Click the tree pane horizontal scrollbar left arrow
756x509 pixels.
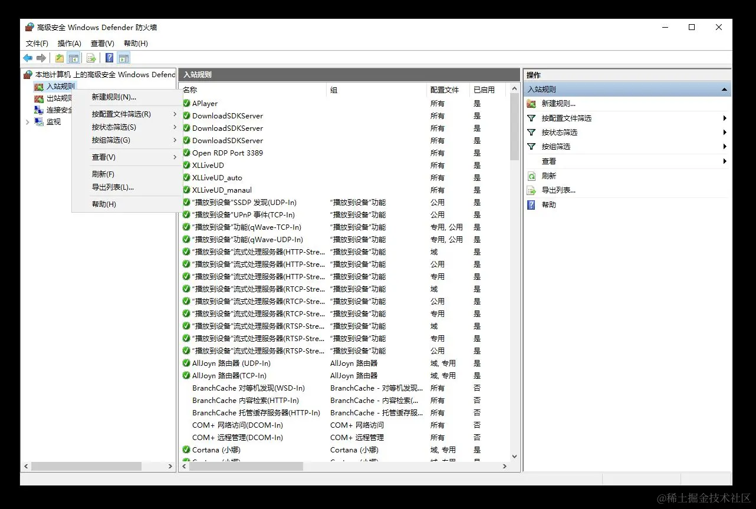coord(25,466)
